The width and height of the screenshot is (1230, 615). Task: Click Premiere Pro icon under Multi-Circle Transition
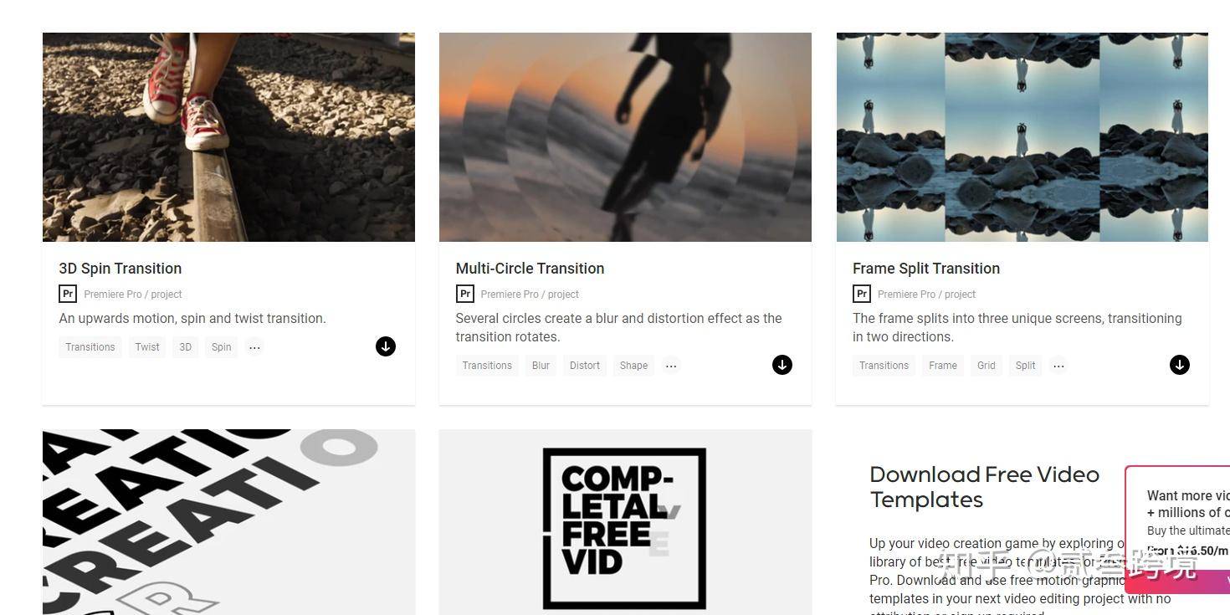(x=464, y=294)
